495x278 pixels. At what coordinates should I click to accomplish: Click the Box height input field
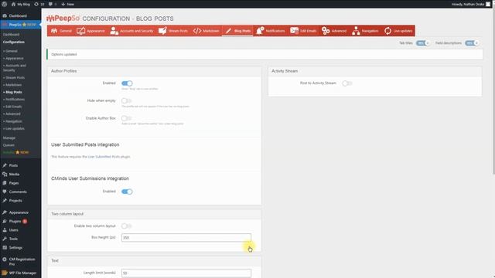tap(186, 237)
